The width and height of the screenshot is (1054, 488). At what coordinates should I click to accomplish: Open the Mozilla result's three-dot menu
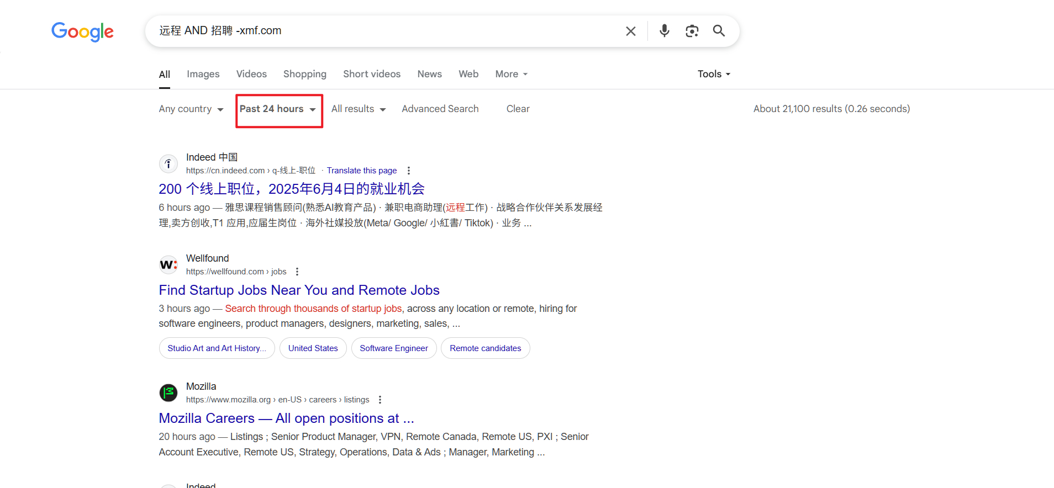pos(380,400)
